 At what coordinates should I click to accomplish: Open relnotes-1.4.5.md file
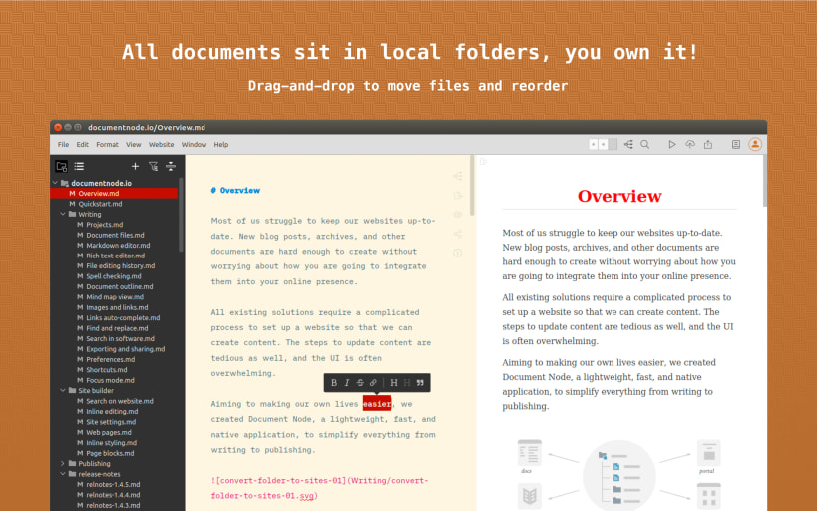(x=114, y=484)
